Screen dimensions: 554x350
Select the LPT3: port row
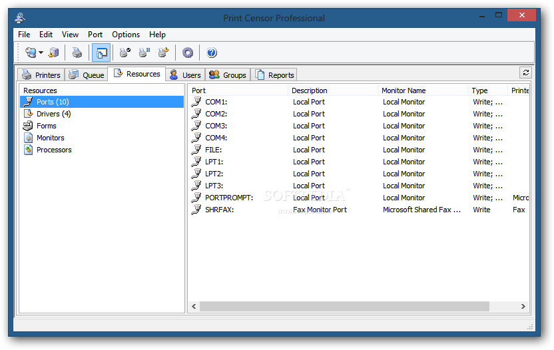pos(358,186)
